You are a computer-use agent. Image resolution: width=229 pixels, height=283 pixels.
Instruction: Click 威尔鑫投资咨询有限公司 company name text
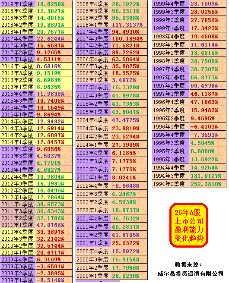tap(190, 274)
